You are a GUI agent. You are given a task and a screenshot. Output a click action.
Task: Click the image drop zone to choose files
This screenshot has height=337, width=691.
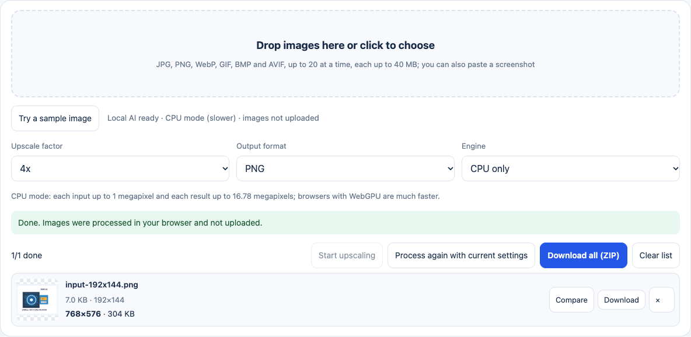coord(345,54)
